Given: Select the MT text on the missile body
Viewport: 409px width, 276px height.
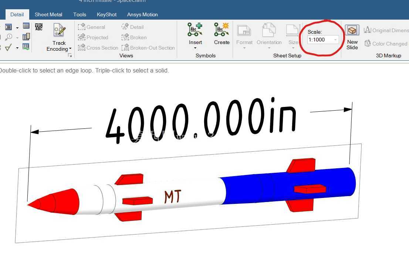Looking at the screenshot, I should pos(173,196).
